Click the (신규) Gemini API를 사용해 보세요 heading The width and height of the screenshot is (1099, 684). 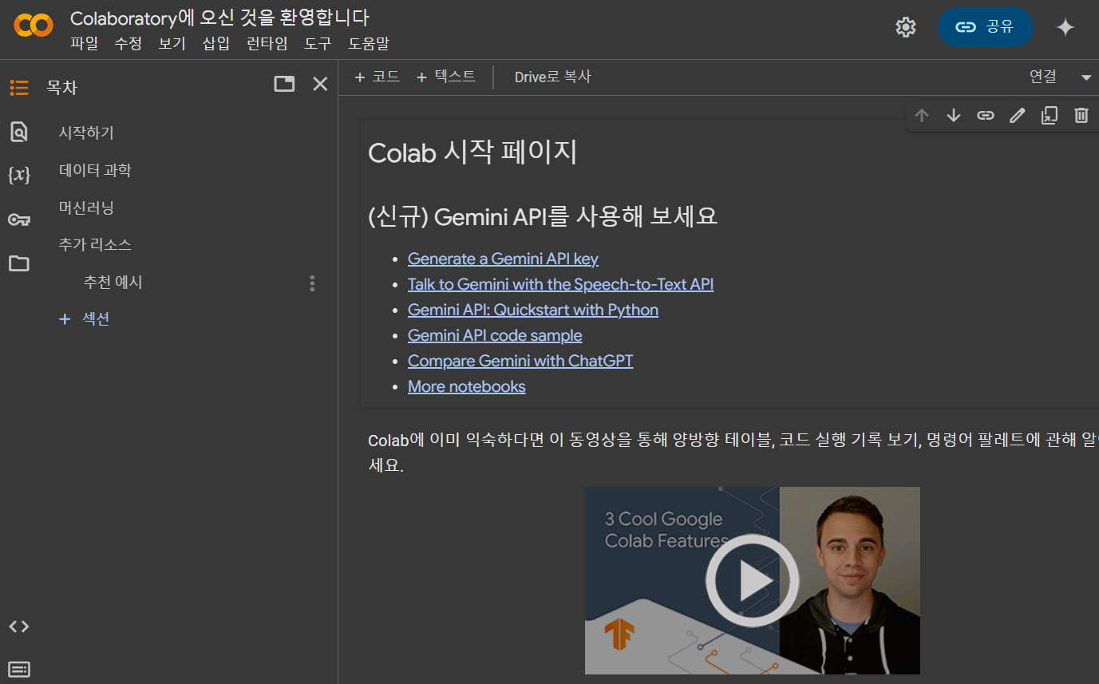point(543,215)
